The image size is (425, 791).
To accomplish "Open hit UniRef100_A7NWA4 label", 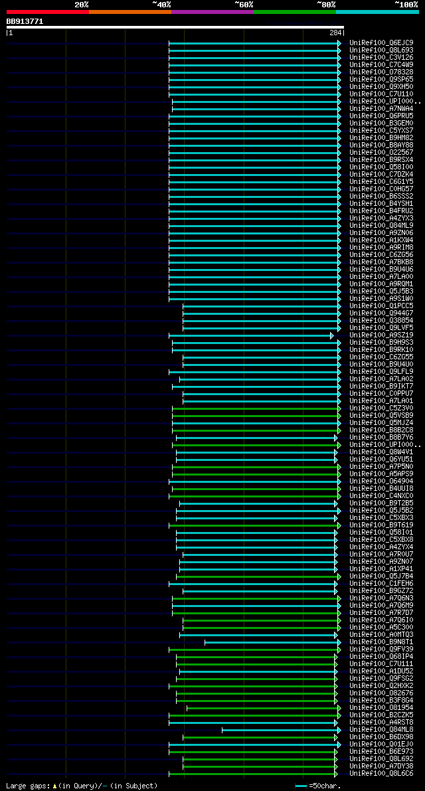I will [381, 108].
